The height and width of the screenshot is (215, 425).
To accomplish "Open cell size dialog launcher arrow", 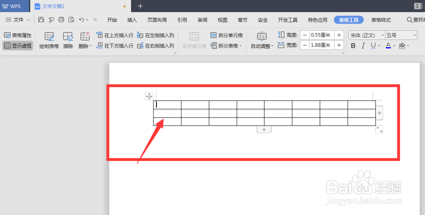I will pyautogui.click(x=343, y=53).
